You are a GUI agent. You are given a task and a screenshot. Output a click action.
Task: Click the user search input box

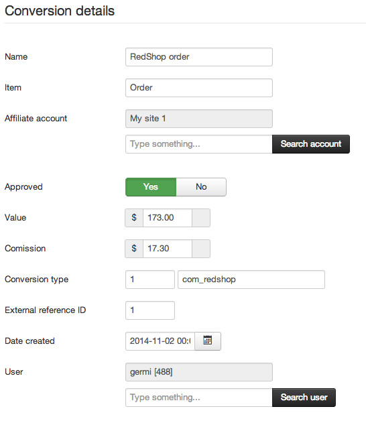point(199,398)
